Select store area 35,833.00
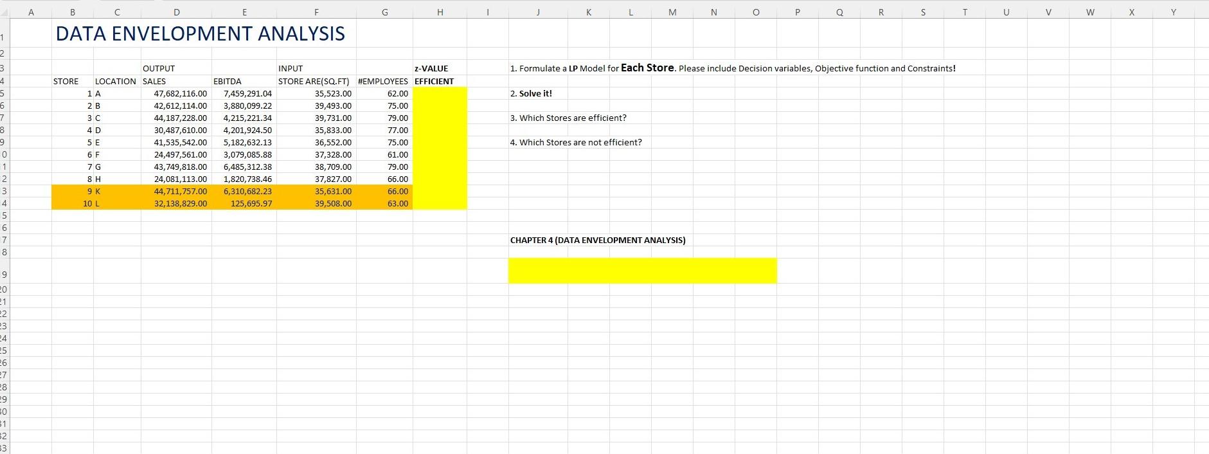1209x454 pixels. pyautogui.click(x=333, y=130)
